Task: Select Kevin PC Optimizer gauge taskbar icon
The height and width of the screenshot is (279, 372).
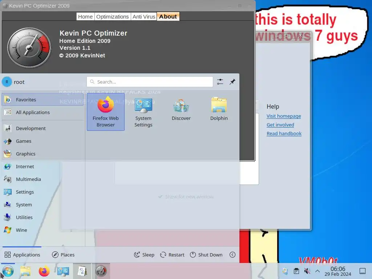Action: [x=101, y=271]
